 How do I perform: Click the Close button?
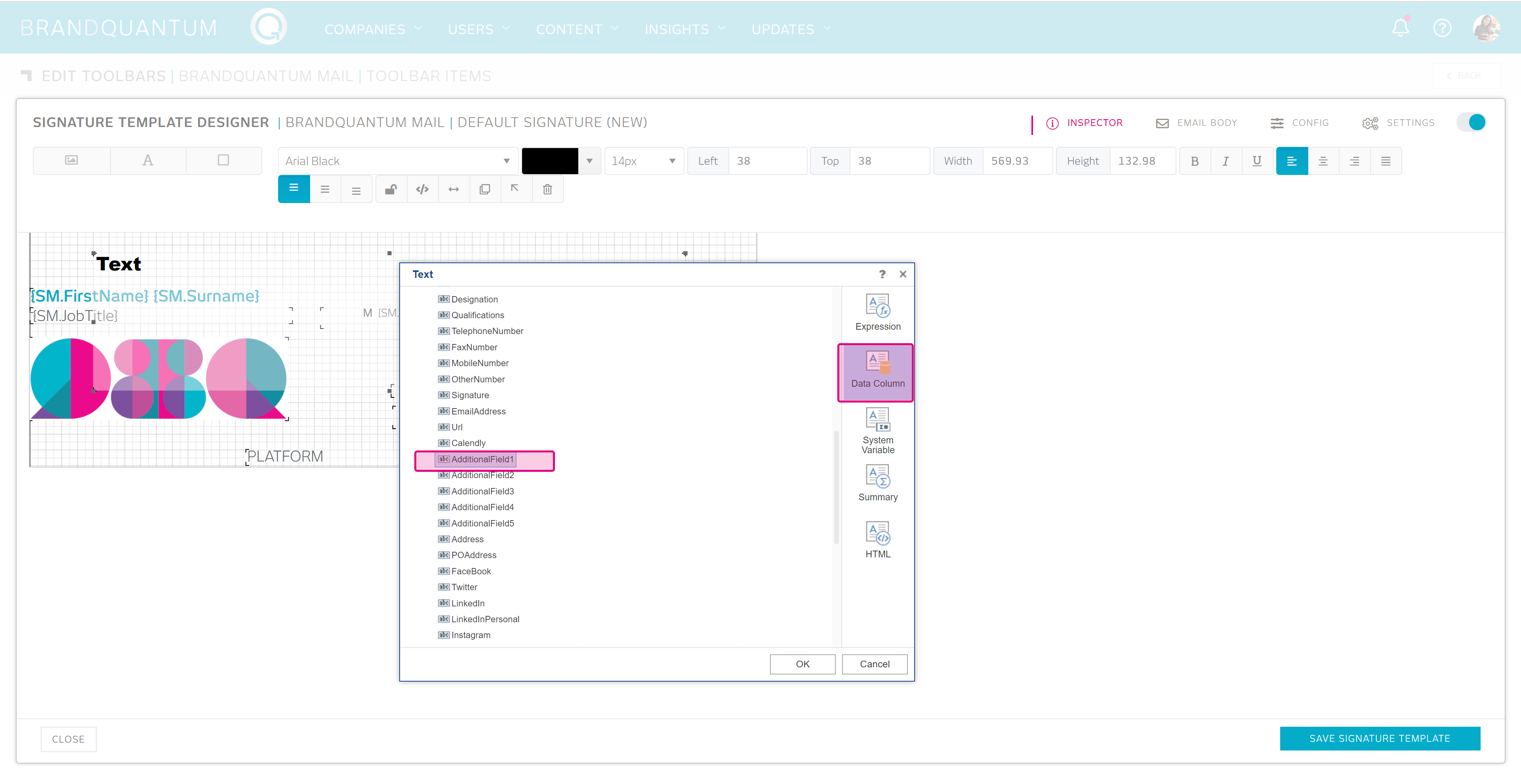[68, 739]
